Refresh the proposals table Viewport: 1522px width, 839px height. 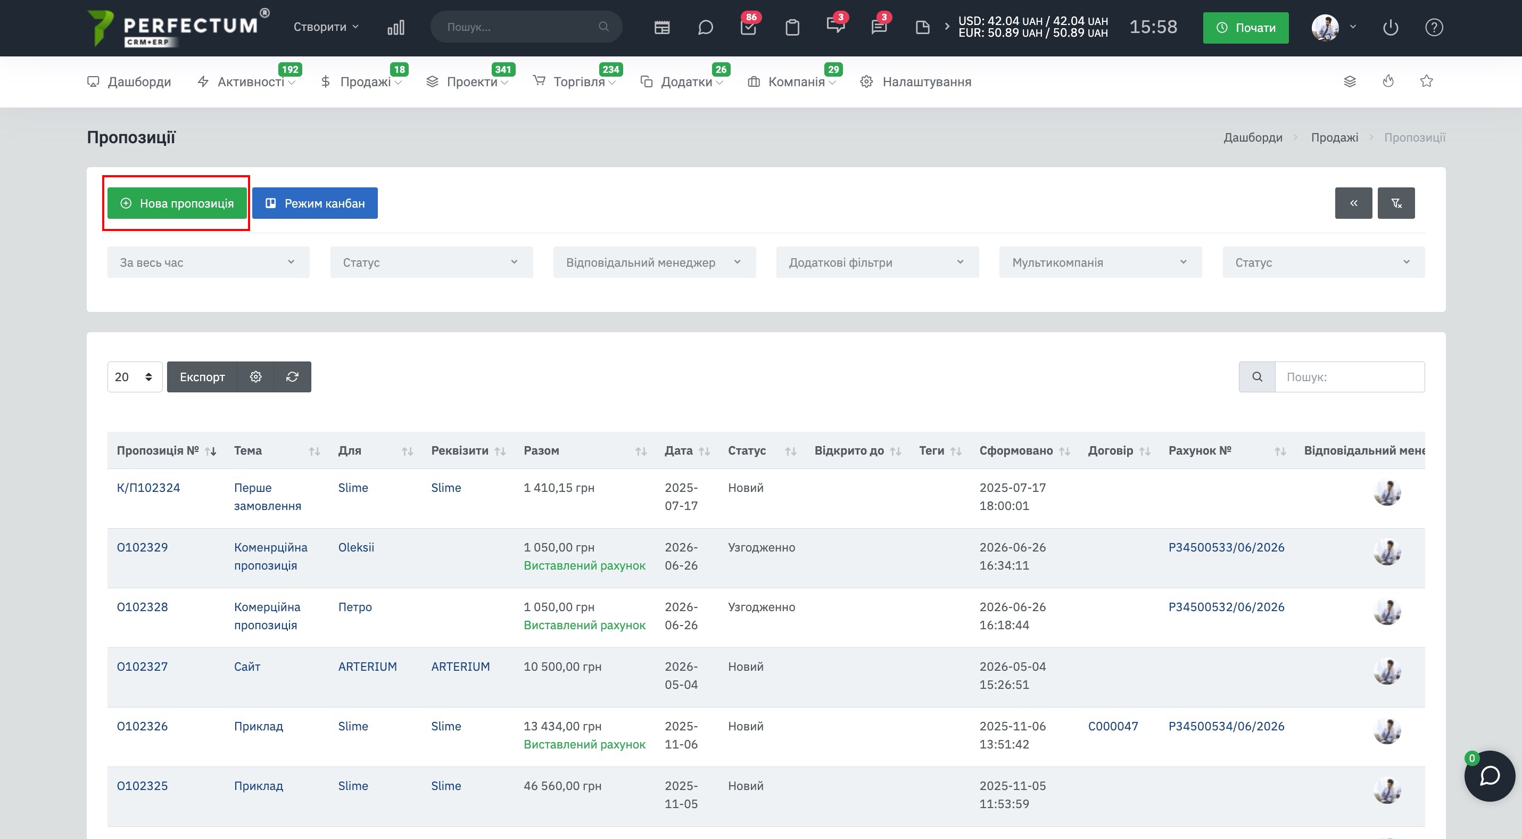[x=293, y=377]
